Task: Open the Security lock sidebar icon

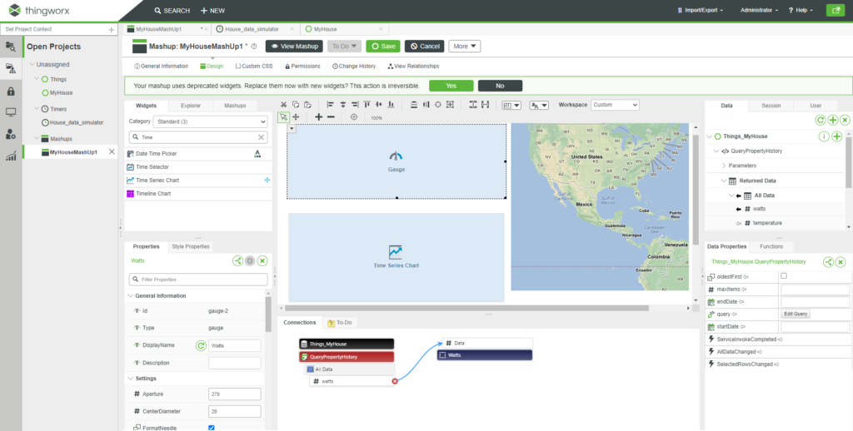Action: coord(11,92)
